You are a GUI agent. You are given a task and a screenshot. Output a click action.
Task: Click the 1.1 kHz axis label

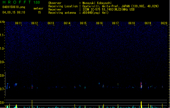[2, 35]
